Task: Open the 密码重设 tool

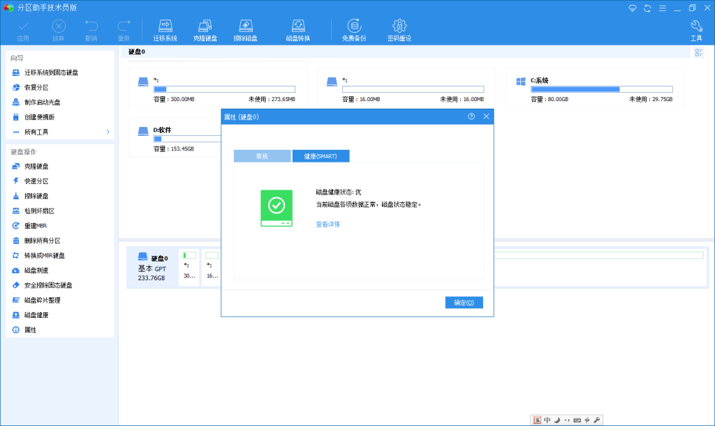Action: pos(398,28)
